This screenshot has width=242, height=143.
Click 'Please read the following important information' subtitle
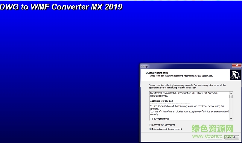coord(181,76)
